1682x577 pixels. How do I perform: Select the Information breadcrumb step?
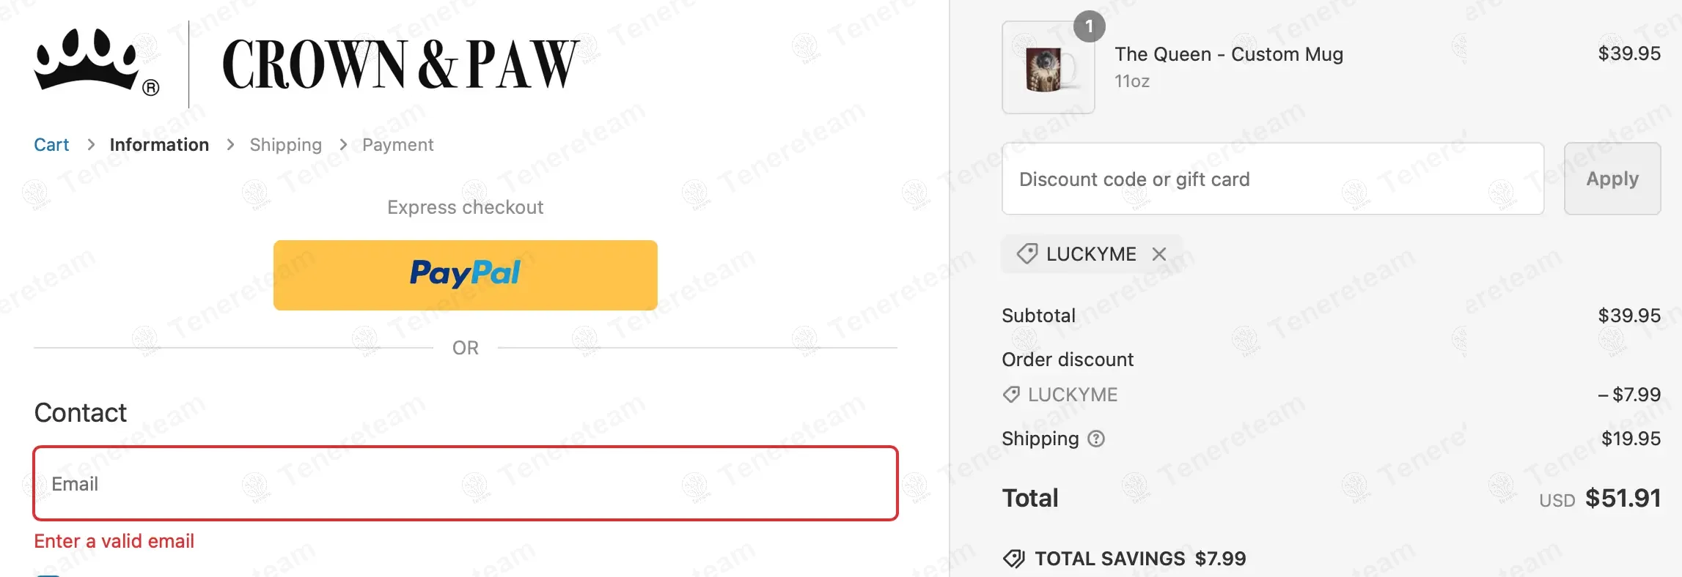point(159,145)
